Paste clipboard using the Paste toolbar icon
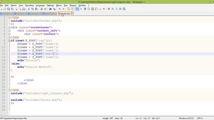Image resolution: width=214 pixels, height=120 pixels. [36, 9]
